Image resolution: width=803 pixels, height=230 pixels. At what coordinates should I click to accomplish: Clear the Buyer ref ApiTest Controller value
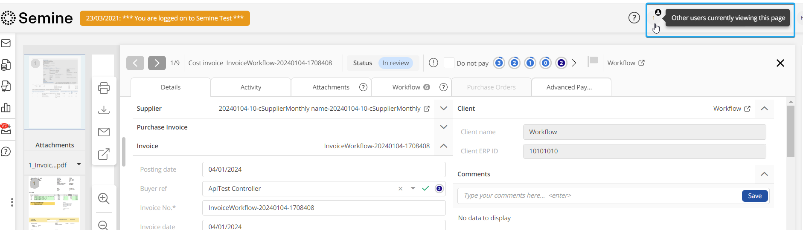(400, 189)
